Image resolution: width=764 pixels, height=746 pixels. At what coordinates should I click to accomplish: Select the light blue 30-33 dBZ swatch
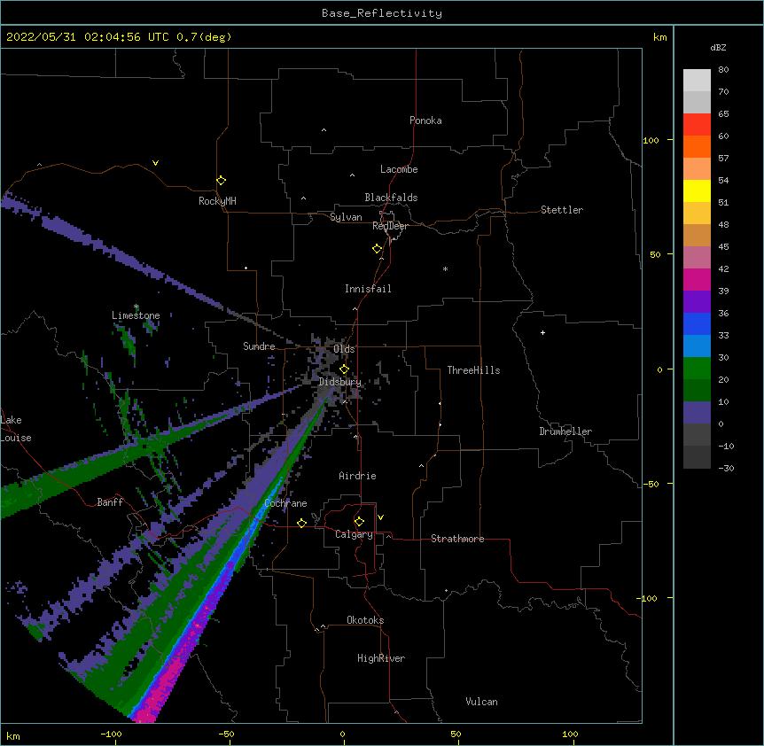point(697,346)
